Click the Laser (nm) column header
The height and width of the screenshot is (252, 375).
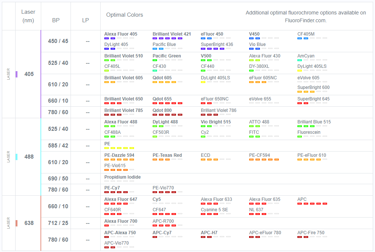point(28,16)
